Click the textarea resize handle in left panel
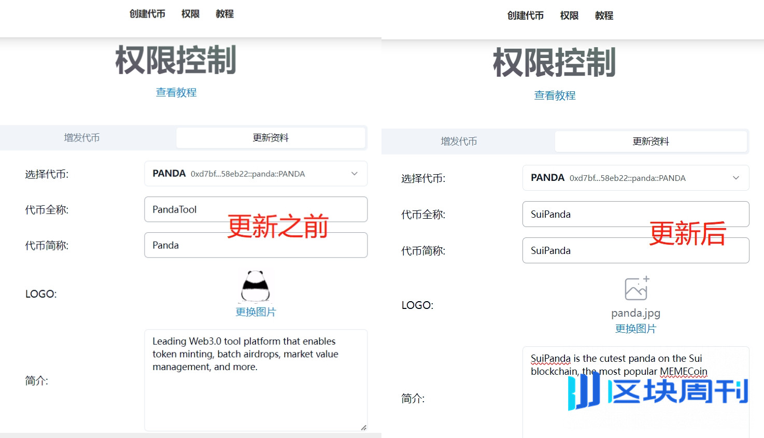Viewport: 764px width, 438px height. (364, 428)
